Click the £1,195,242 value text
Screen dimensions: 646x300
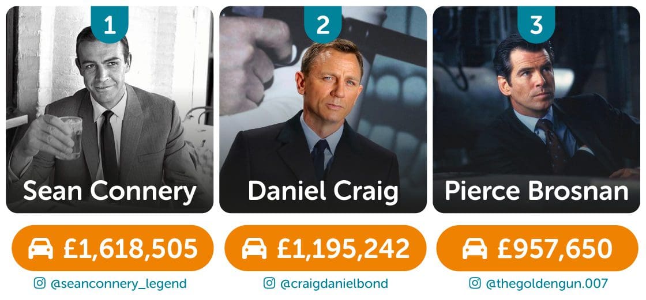tap(344, 249)
